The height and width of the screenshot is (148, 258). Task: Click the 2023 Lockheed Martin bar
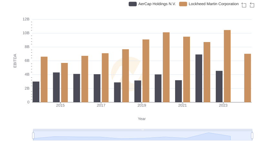coord(227,66)
